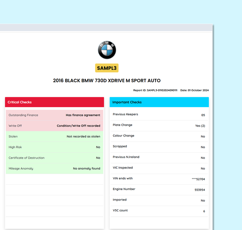Image resolution: width=242 pixels, height=230 pixels.
Task: Select the Engine Number label
Action: pyautogui.click(x=124, y=189)
